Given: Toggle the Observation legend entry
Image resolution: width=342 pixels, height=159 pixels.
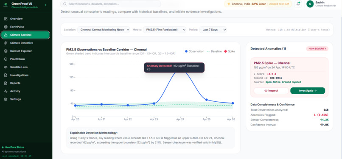Looking at the screenshot, I should [195, 51].
